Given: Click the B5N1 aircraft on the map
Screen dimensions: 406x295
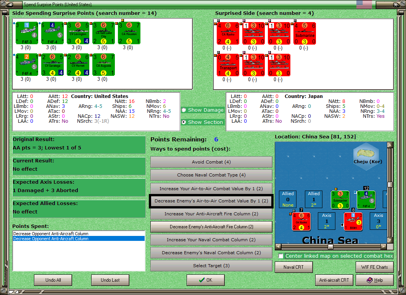Looking at the screenshot, I should tap(353, 221).
